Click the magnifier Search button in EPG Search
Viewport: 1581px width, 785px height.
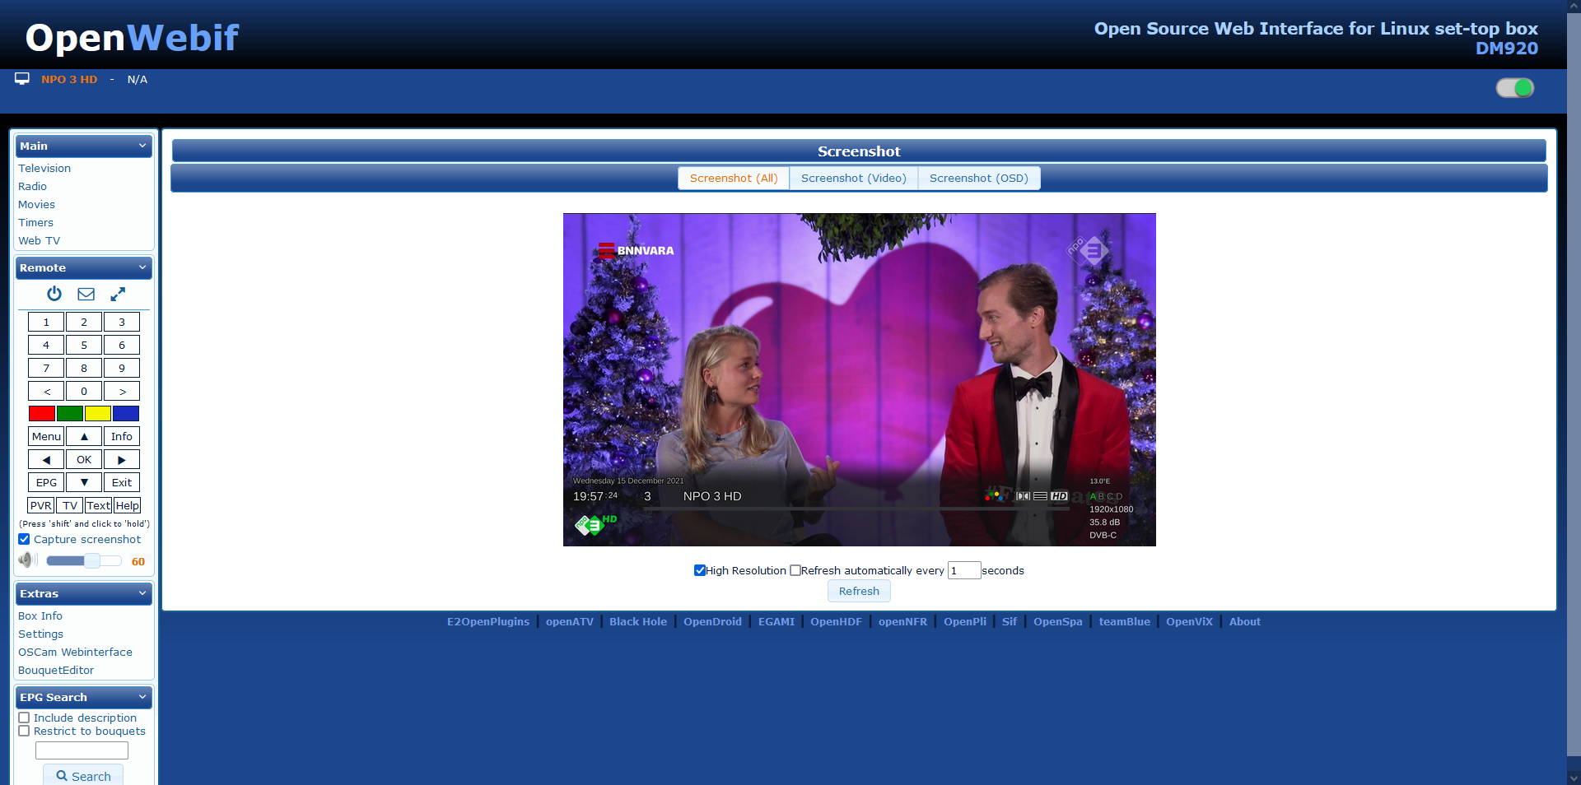tap(83, 776)
